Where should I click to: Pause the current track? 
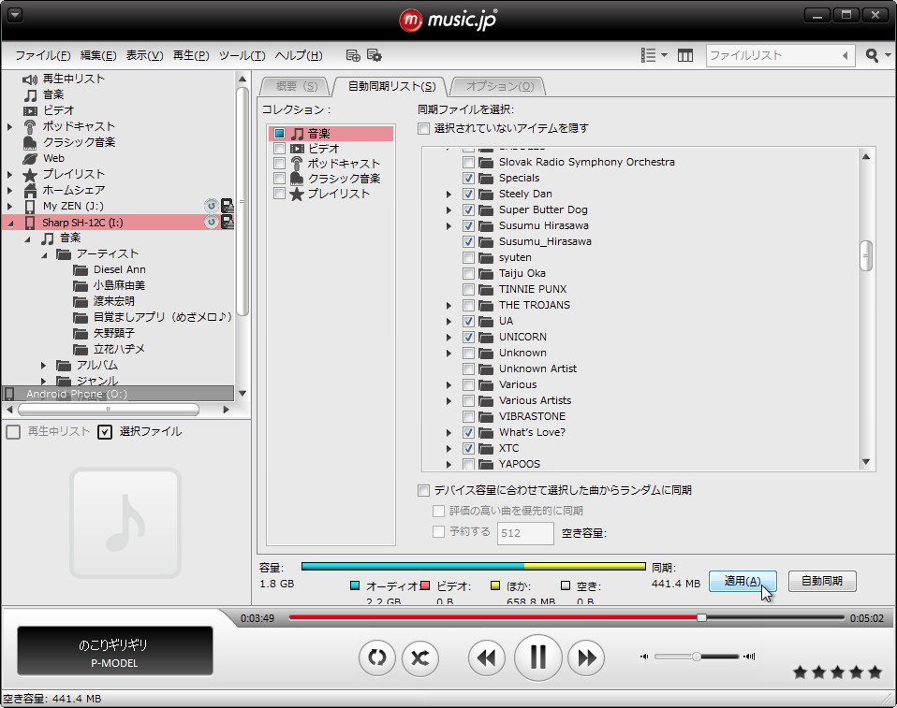pyautogui.click(x=537, y=657)
